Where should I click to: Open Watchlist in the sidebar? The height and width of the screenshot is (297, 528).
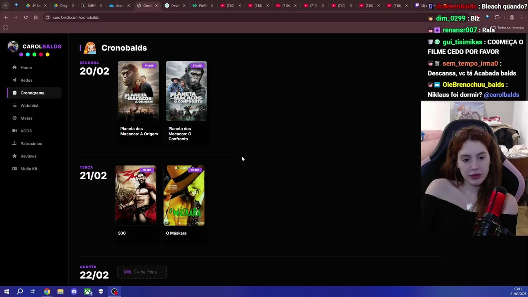(x=34, y=106)
